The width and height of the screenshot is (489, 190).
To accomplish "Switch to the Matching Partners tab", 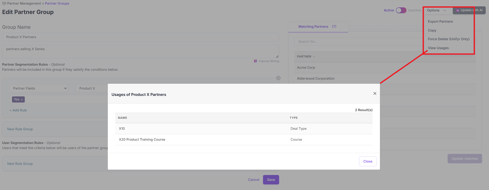I will (317, 27).
